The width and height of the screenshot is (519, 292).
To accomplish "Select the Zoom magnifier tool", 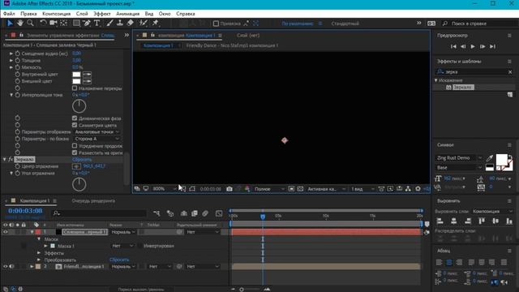I will pos(31,23).
